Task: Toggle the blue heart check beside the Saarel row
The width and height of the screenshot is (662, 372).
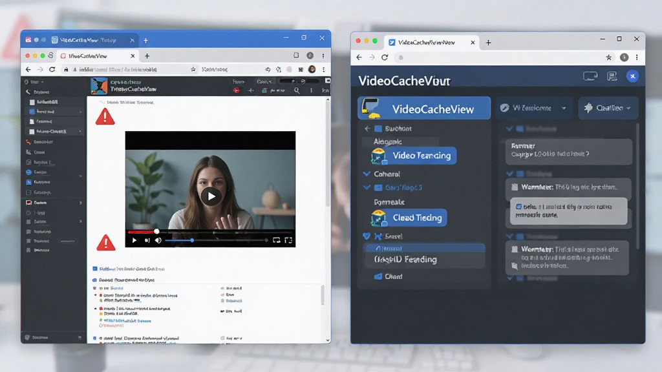Action: pyautogui.click(x=367, y=236)
